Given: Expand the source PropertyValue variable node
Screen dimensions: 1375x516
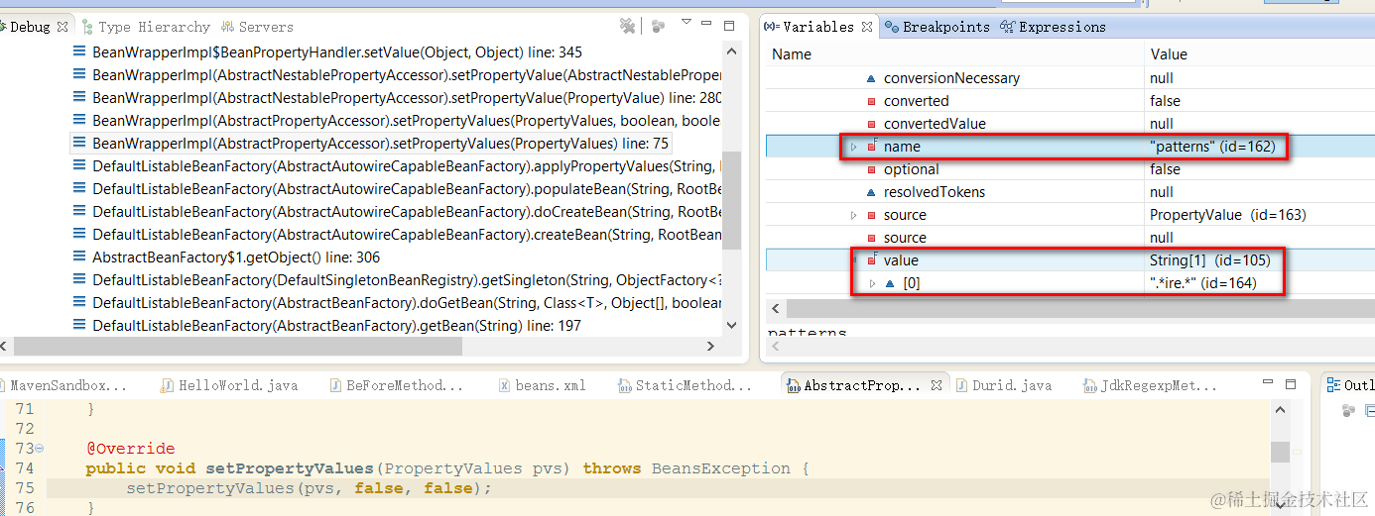Looking at the screenshot, I should (854, 215).
